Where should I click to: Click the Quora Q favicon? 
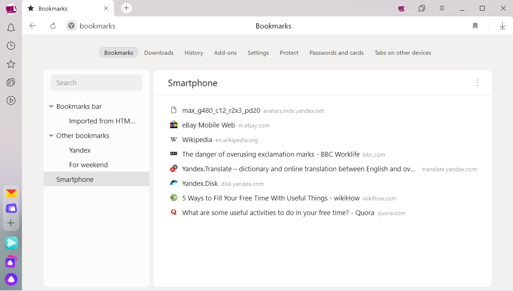click(174, 212)
